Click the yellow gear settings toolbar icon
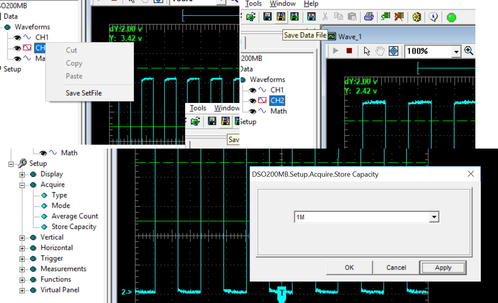 click(417, 17)
